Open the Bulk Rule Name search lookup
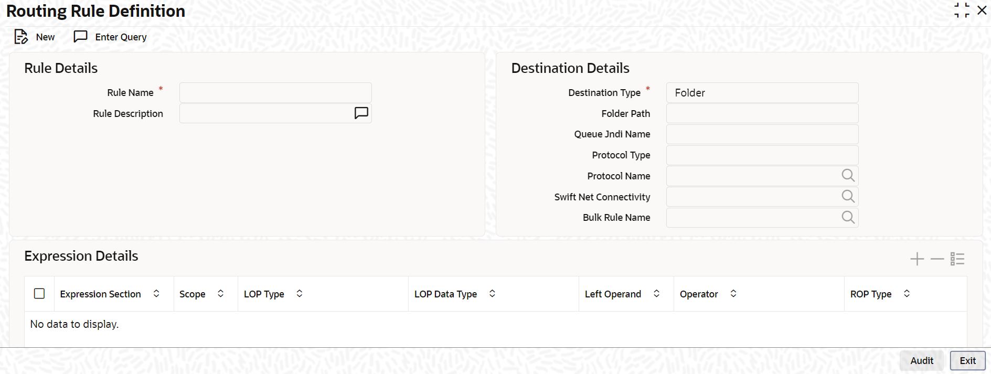991x374 pixels. [848, 217]
